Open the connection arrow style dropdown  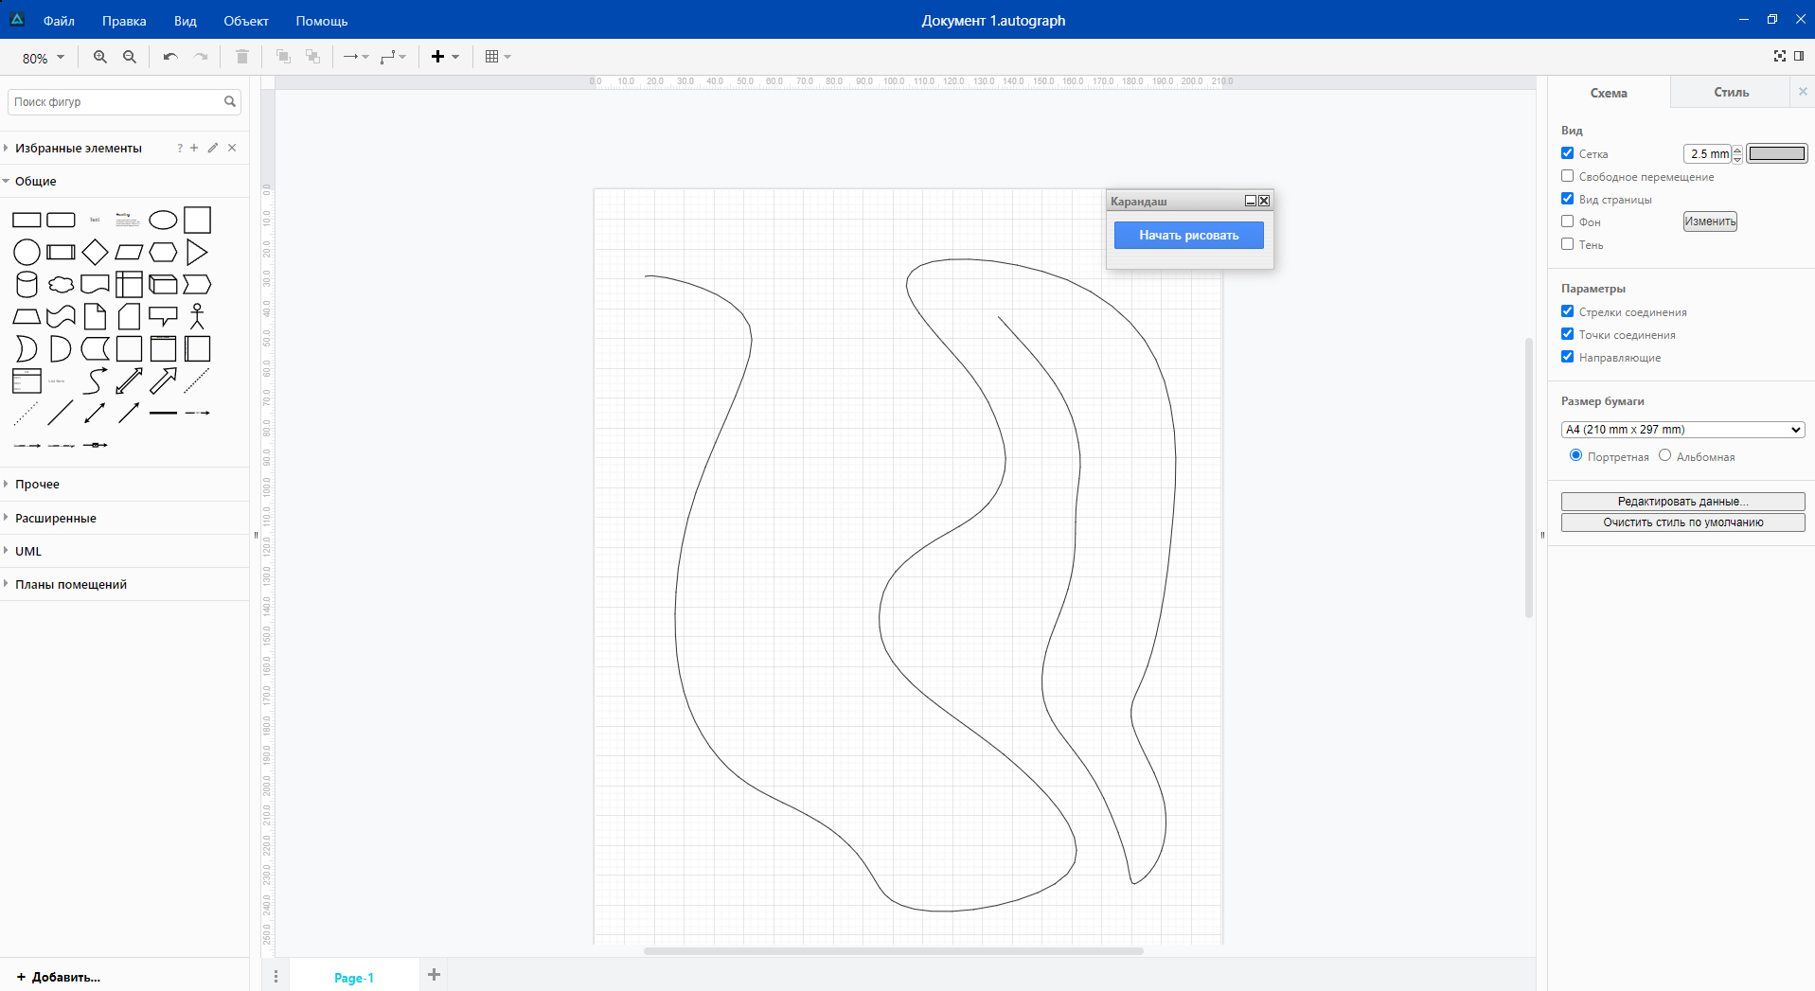[356, 57]
